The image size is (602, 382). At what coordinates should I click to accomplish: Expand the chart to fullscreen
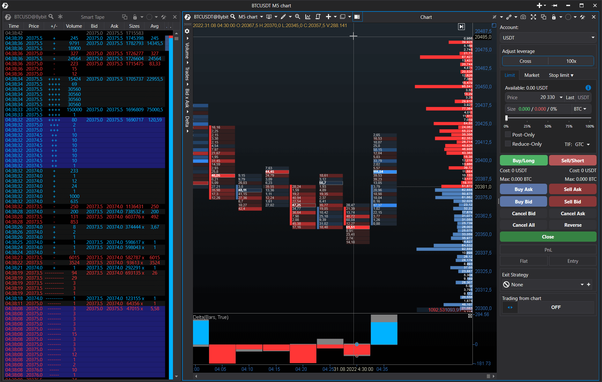click(533, 17)
